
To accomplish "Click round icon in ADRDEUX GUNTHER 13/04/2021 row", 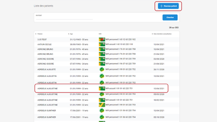I will [102, 111].
